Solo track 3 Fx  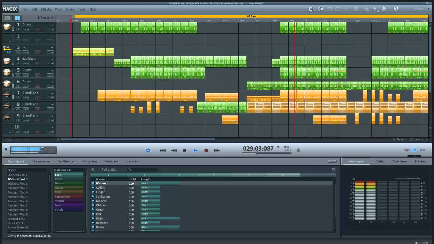point(18,52)
